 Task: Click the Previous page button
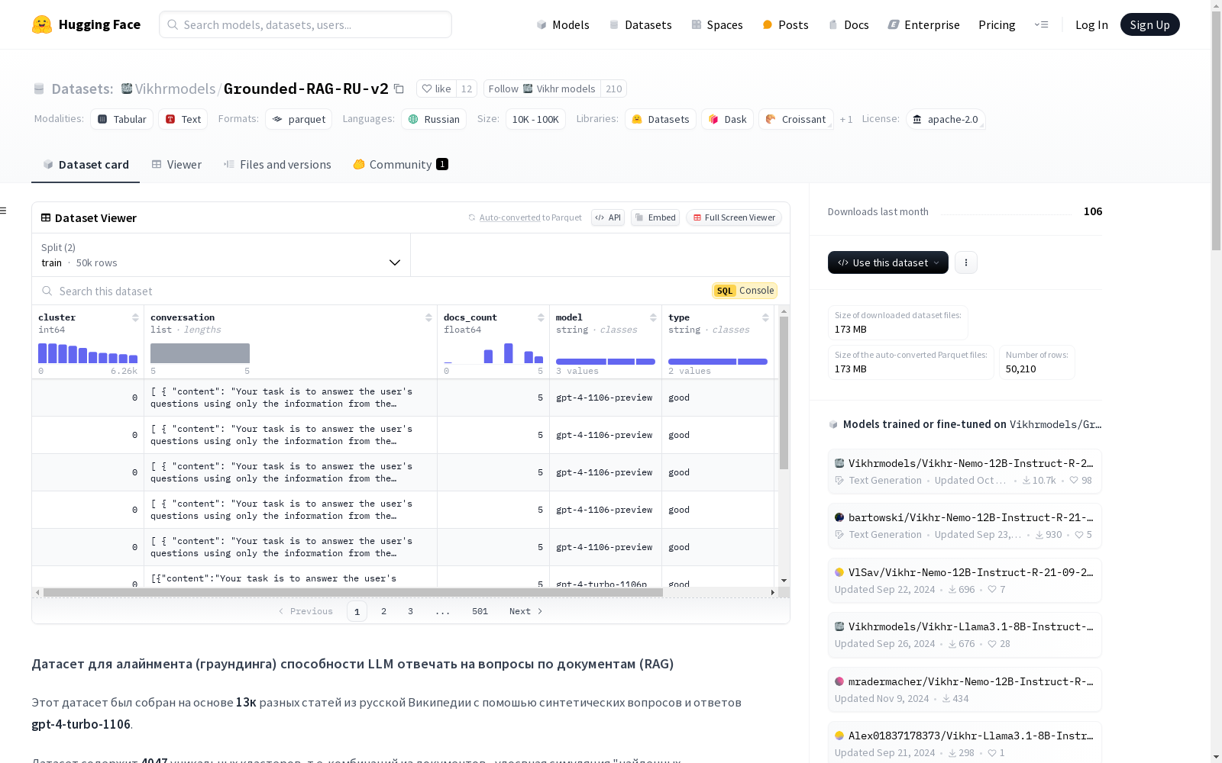point(305,611)
